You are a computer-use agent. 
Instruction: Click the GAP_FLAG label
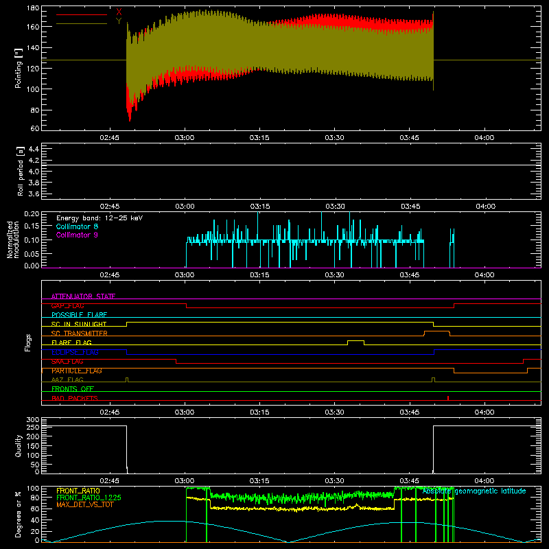[x=67, y=305]
